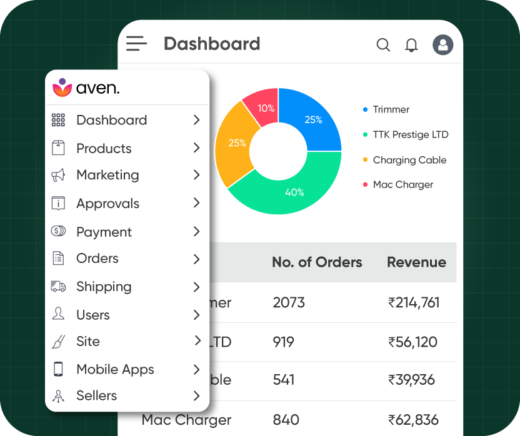
Task: Open notifications bell icon
Action: click(411, 45)
